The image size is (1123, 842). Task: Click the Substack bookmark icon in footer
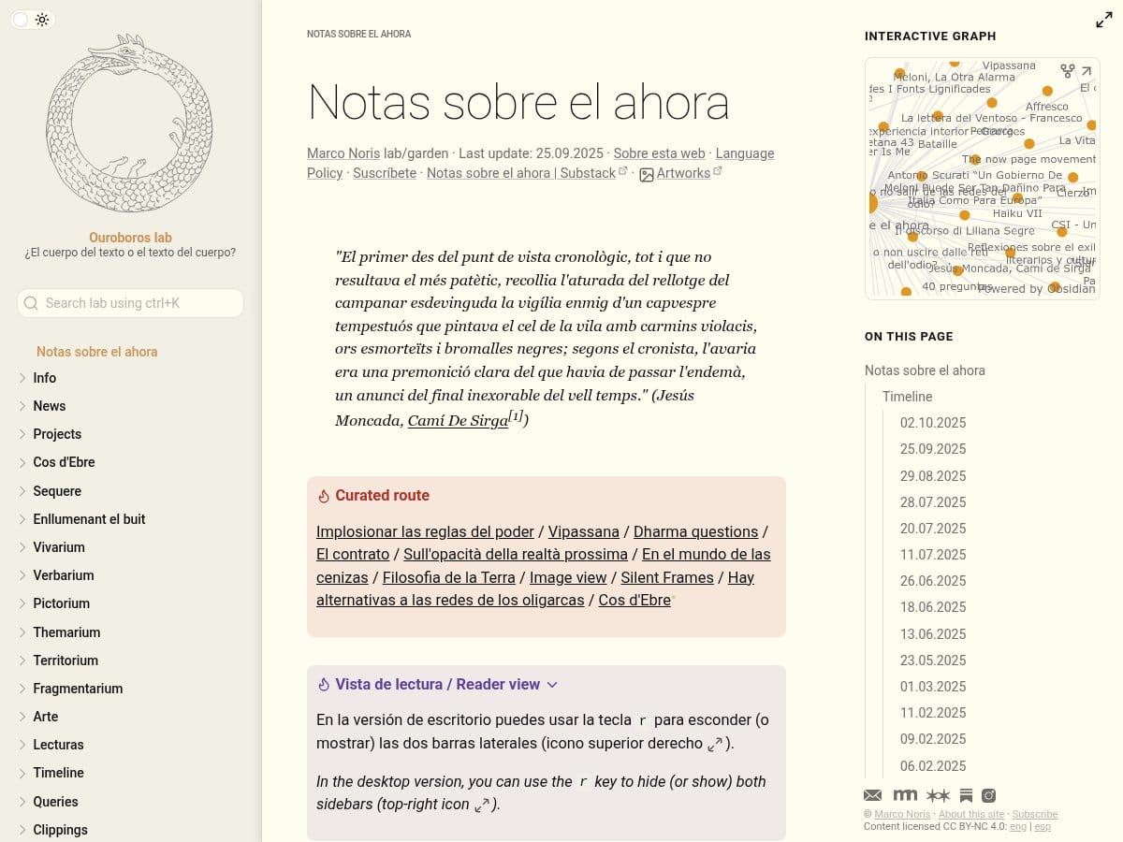coord(966,795)
